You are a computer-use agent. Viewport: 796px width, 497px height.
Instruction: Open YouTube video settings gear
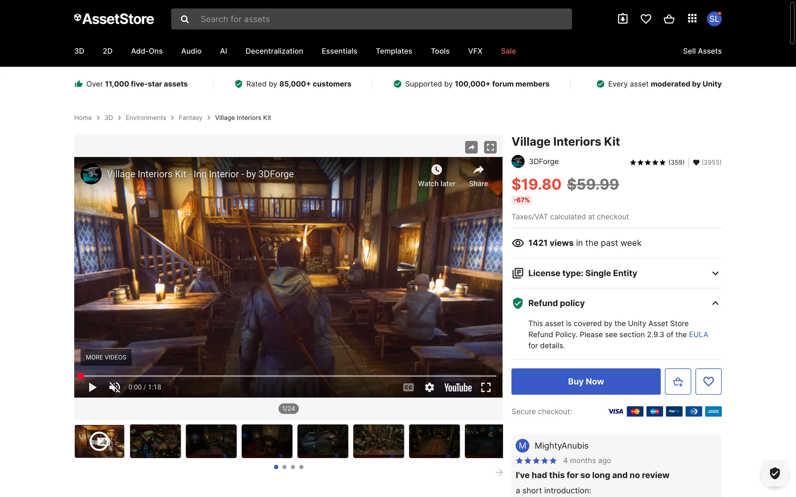(x=430, y=387)
